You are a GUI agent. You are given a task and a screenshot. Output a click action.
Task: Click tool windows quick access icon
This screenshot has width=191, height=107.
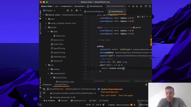tap(41, 105)
